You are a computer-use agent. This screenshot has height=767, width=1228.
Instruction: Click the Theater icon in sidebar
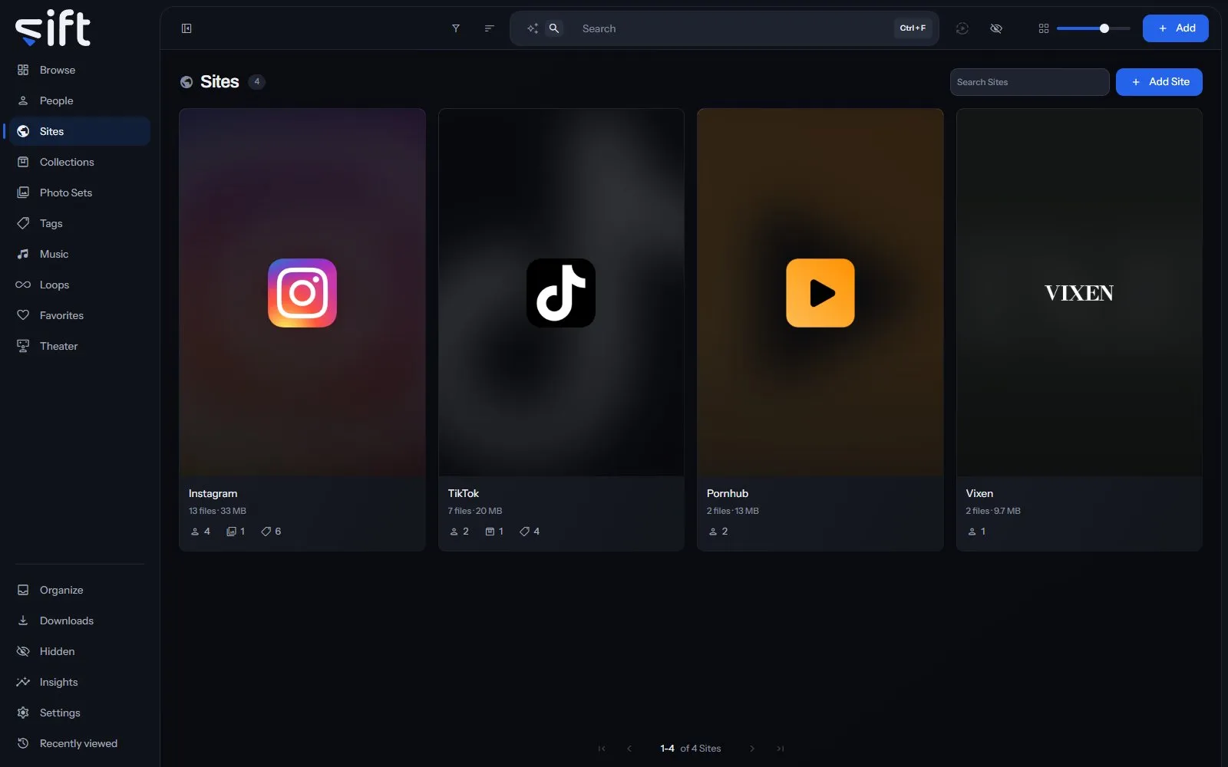click(x=23, y=346)
